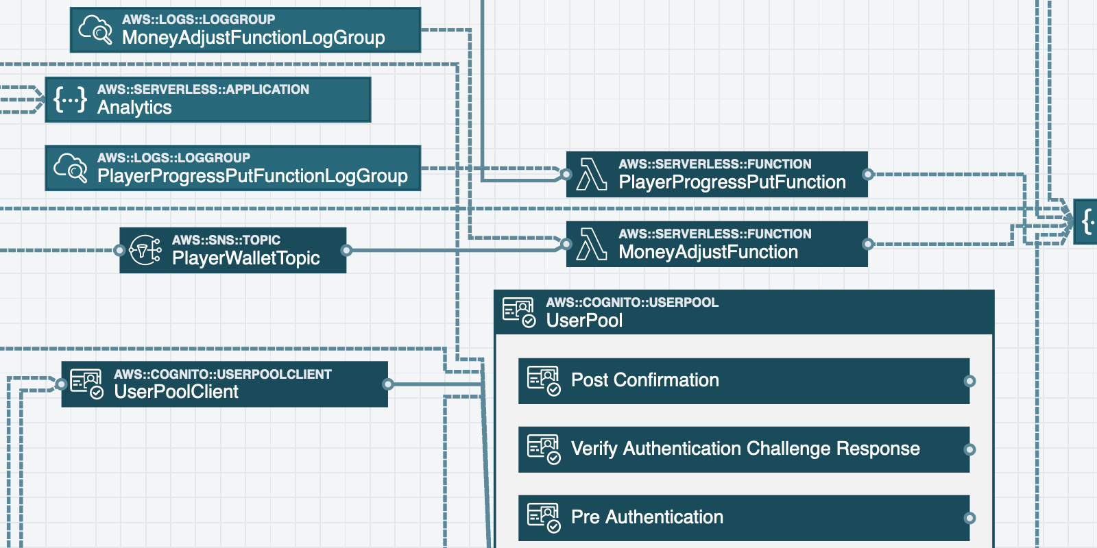
Task: Click MoneyAdjustFunction right output port
Action: pos(868,244)
